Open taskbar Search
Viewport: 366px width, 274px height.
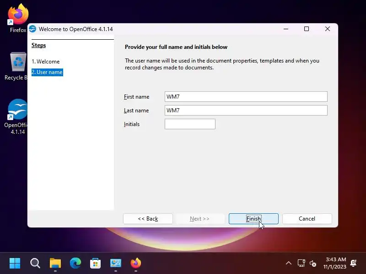35,263
